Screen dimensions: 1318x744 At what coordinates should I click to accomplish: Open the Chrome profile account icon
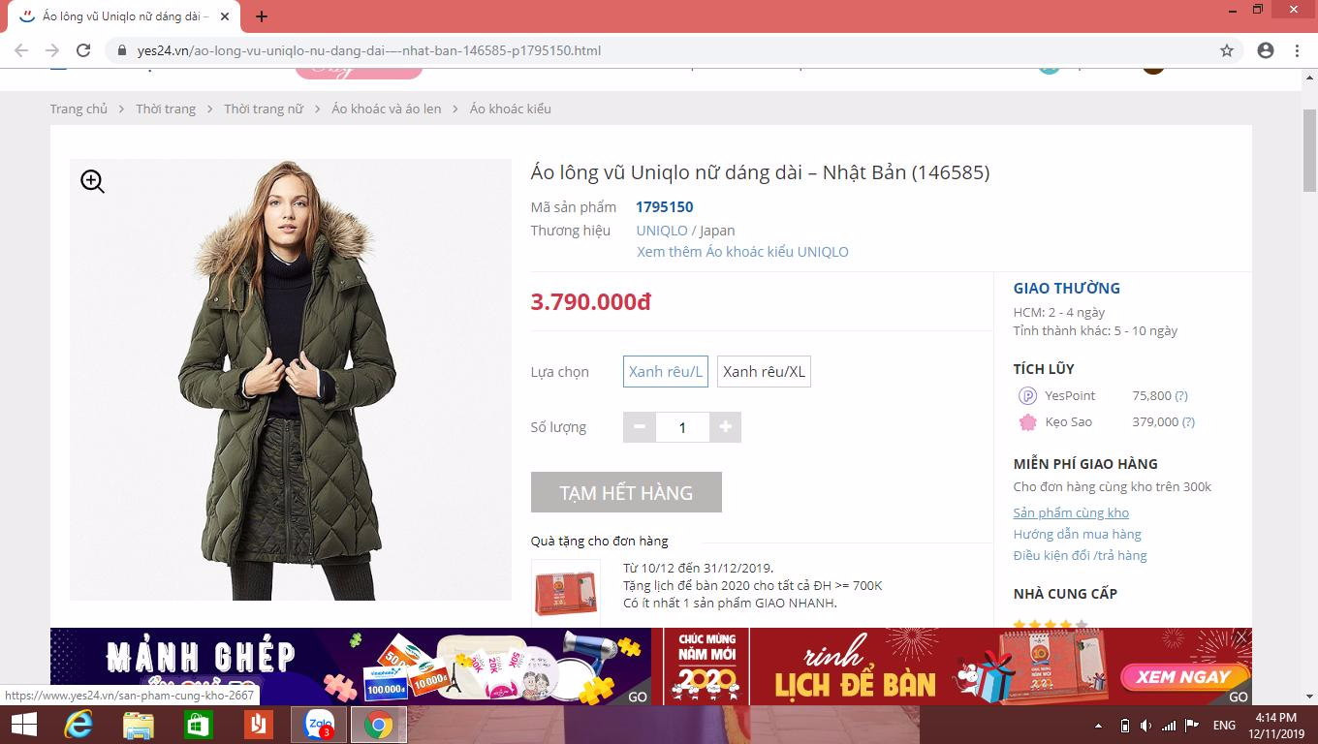(x=1265, y=50)
